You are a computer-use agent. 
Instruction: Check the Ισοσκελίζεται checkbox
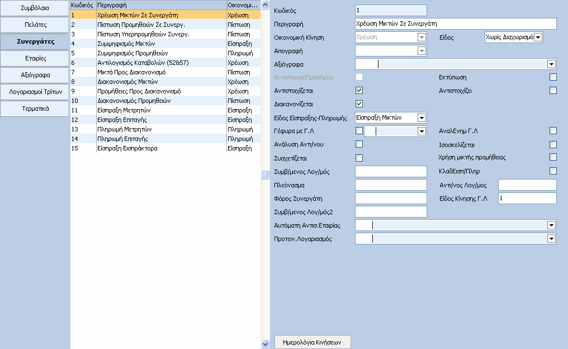tap(553, 144)
